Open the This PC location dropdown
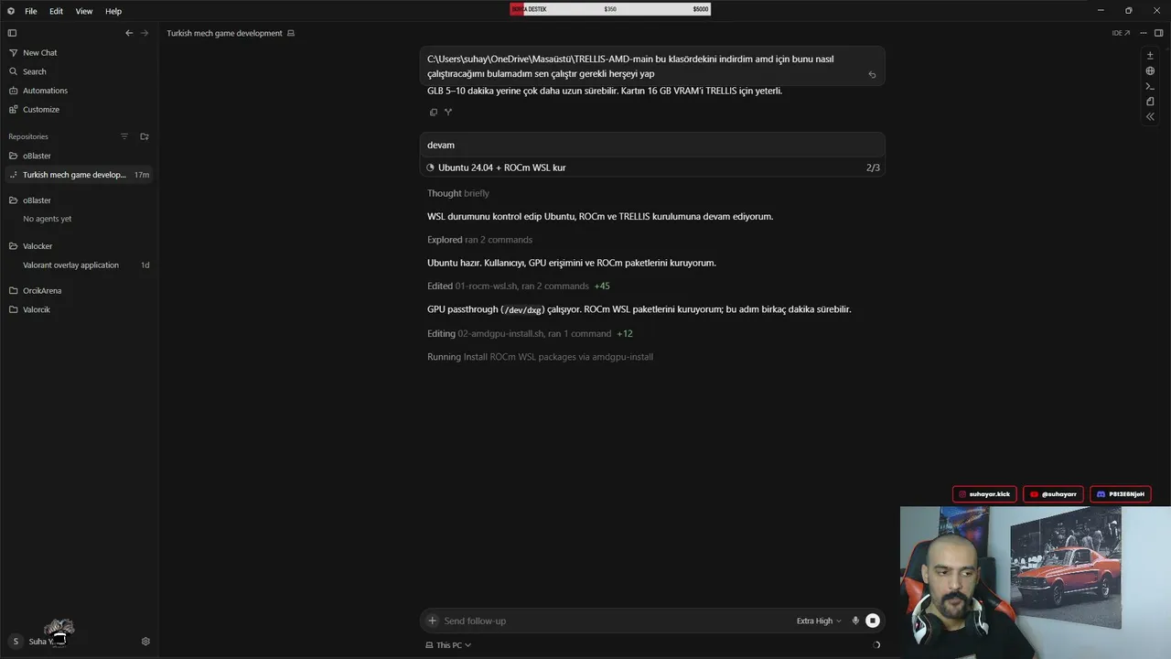This screenshot has width=1171, height=659. [x=448, y=645]
